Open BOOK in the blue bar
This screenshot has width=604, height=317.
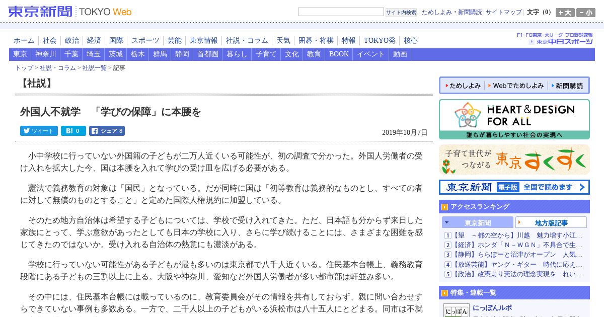click(x=339, y=54)
